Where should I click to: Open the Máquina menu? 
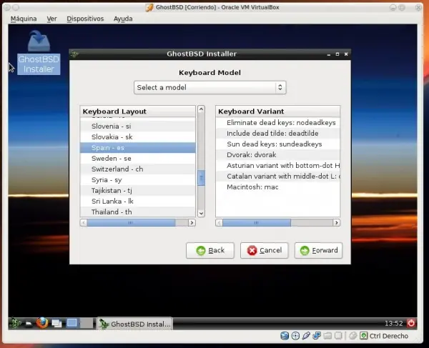pyautogui.click(x=24, y=19)
